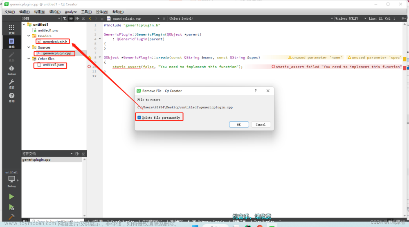The image size is (409, 227).
Task: Close the Open Documents panel
Action: [x=83, y=154]
